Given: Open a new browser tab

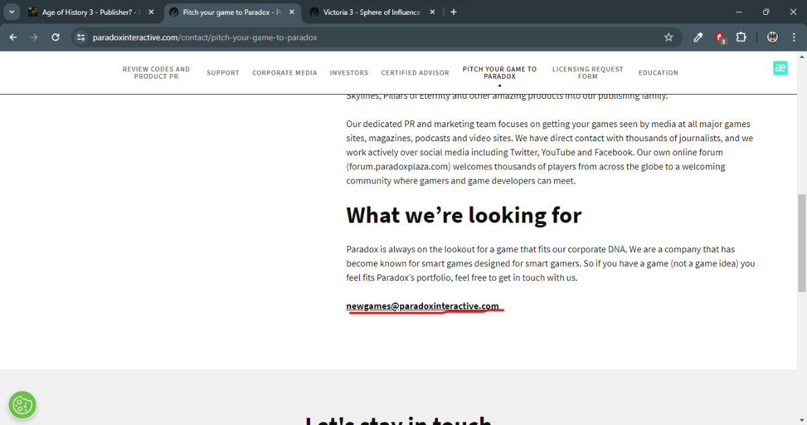Looking at the screenshot, I should (x=454, y=12).
